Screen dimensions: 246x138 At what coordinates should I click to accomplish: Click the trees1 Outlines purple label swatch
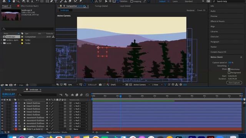(16, 115)
